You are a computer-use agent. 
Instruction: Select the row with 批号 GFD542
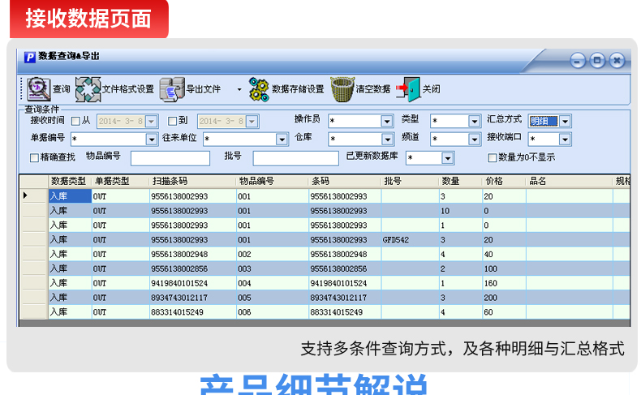click(x=325, y=240)
